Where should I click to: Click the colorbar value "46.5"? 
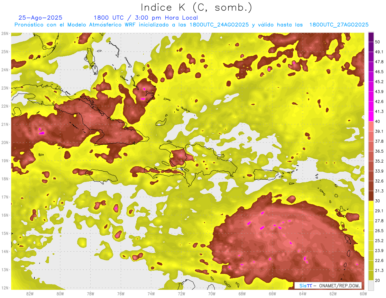click(x=379, y=72)
